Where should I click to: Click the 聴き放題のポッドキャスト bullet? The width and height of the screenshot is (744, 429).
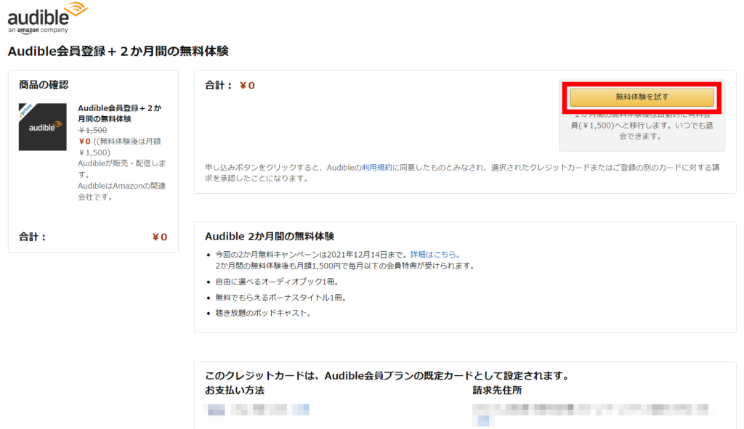[x=262, y=313]
